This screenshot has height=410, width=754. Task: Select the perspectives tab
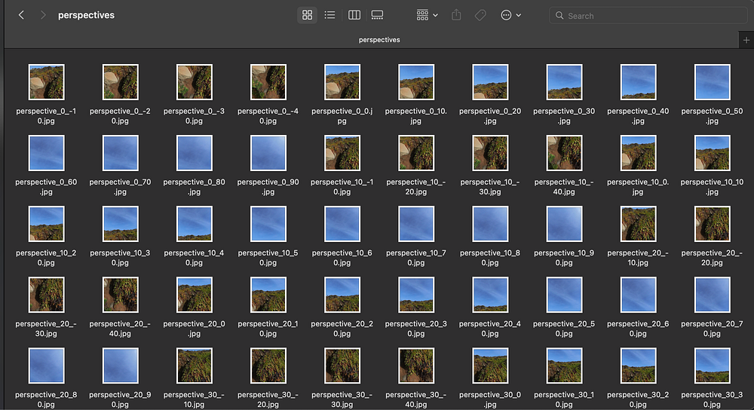click(x=379, y=40)
